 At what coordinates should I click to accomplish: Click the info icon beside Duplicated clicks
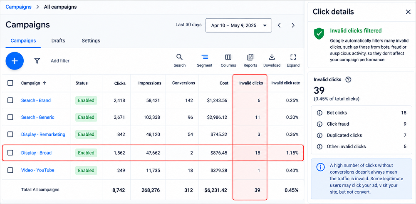pyautogui.click(x=319, y=135)
